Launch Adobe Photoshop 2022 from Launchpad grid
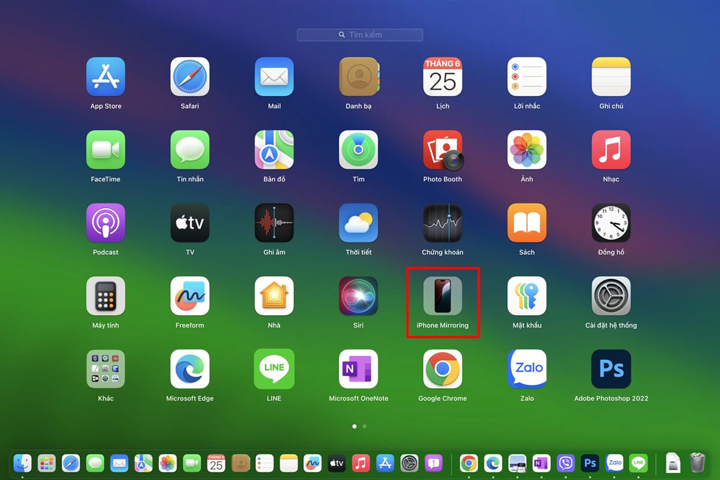 [x=611, y=369]
